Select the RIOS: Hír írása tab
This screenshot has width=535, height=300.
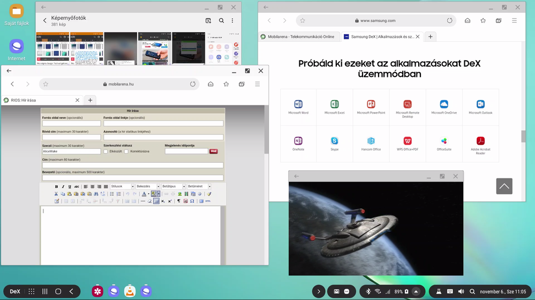42,100
